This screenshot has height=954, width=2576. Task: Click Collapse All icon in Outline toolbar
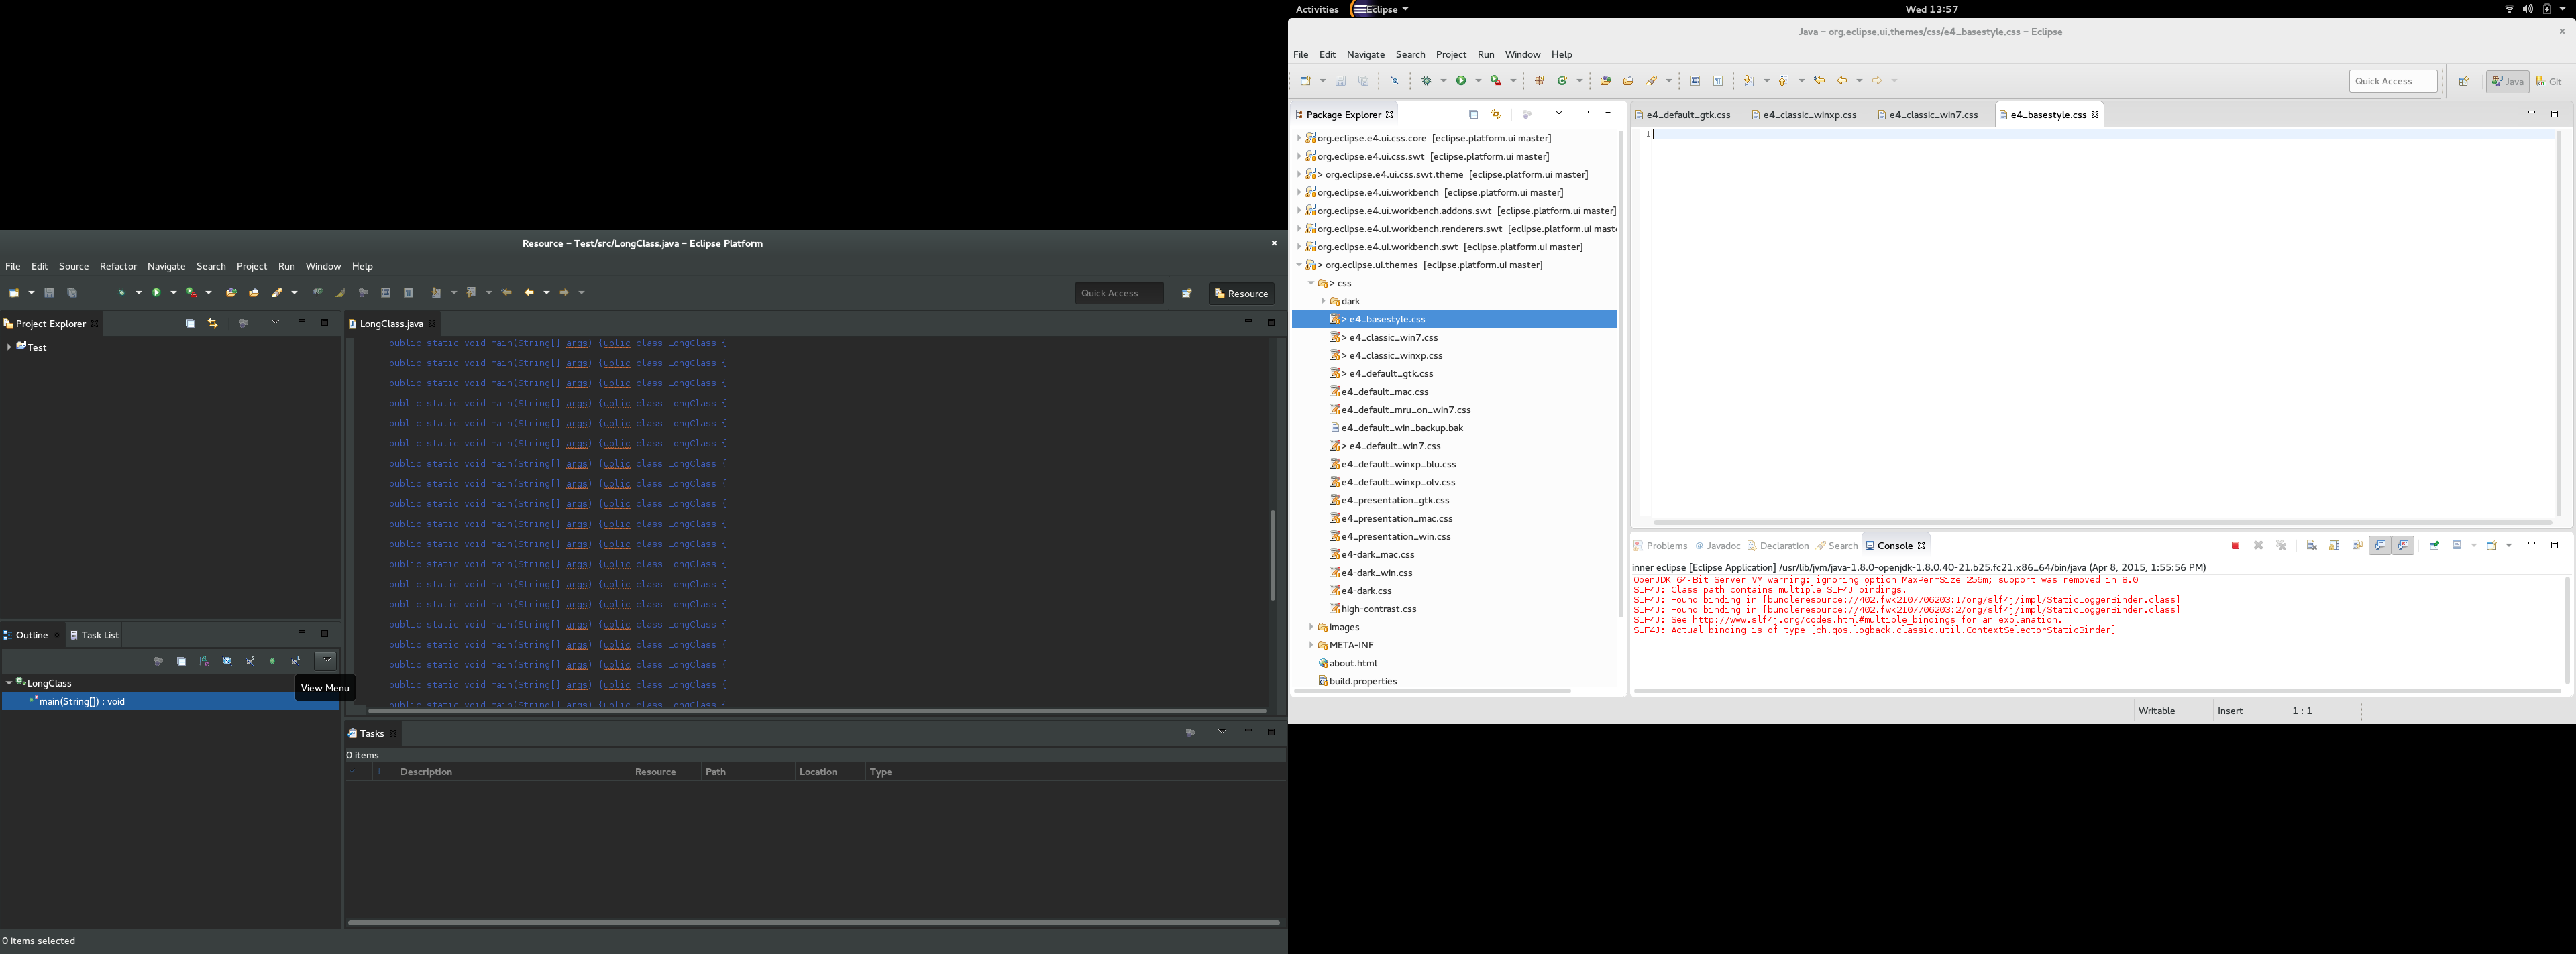181,661
